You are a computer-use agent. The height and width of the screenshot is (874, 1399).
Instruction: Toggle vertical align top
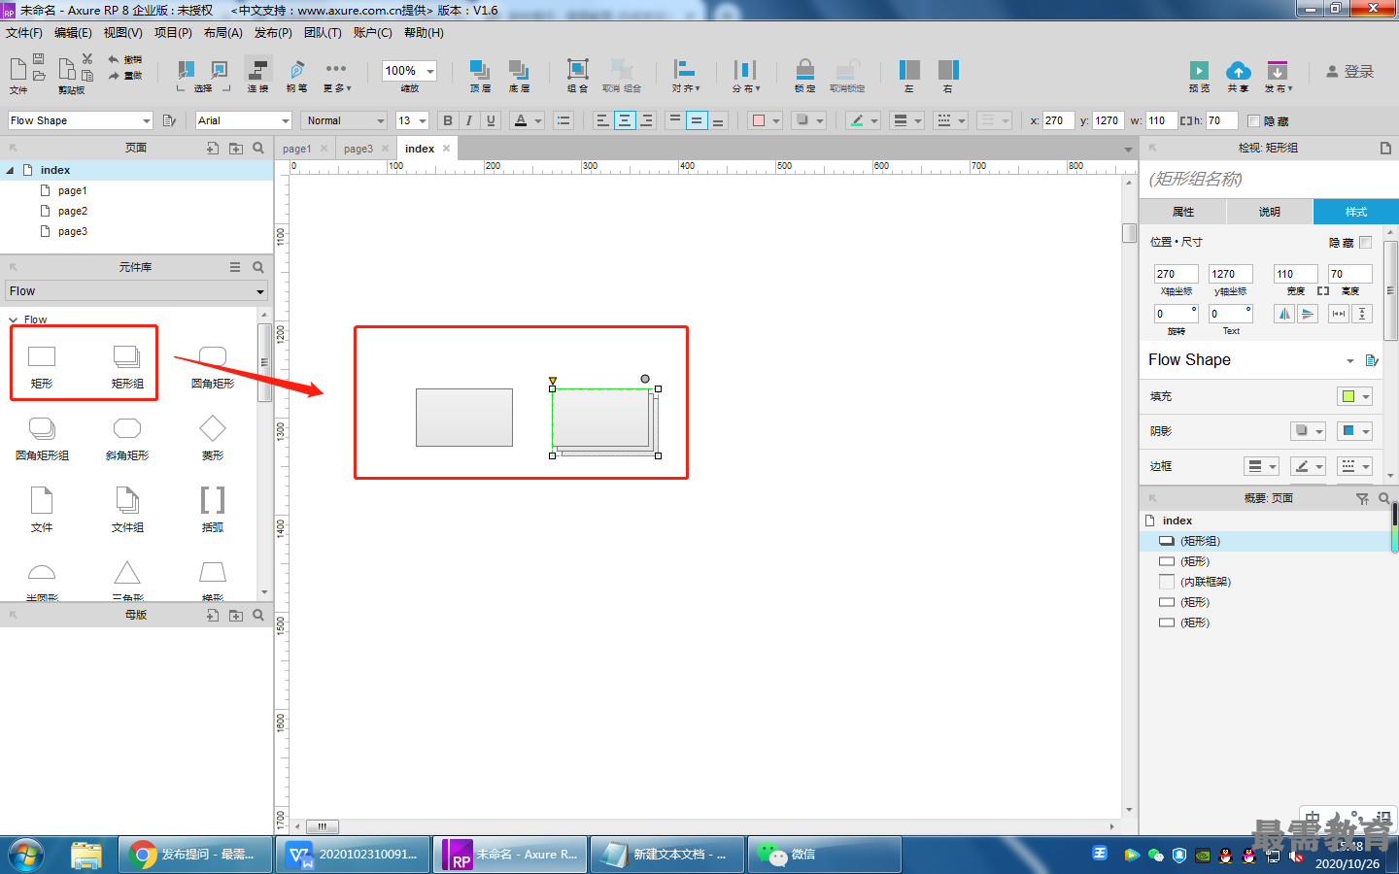pos(675,120)
